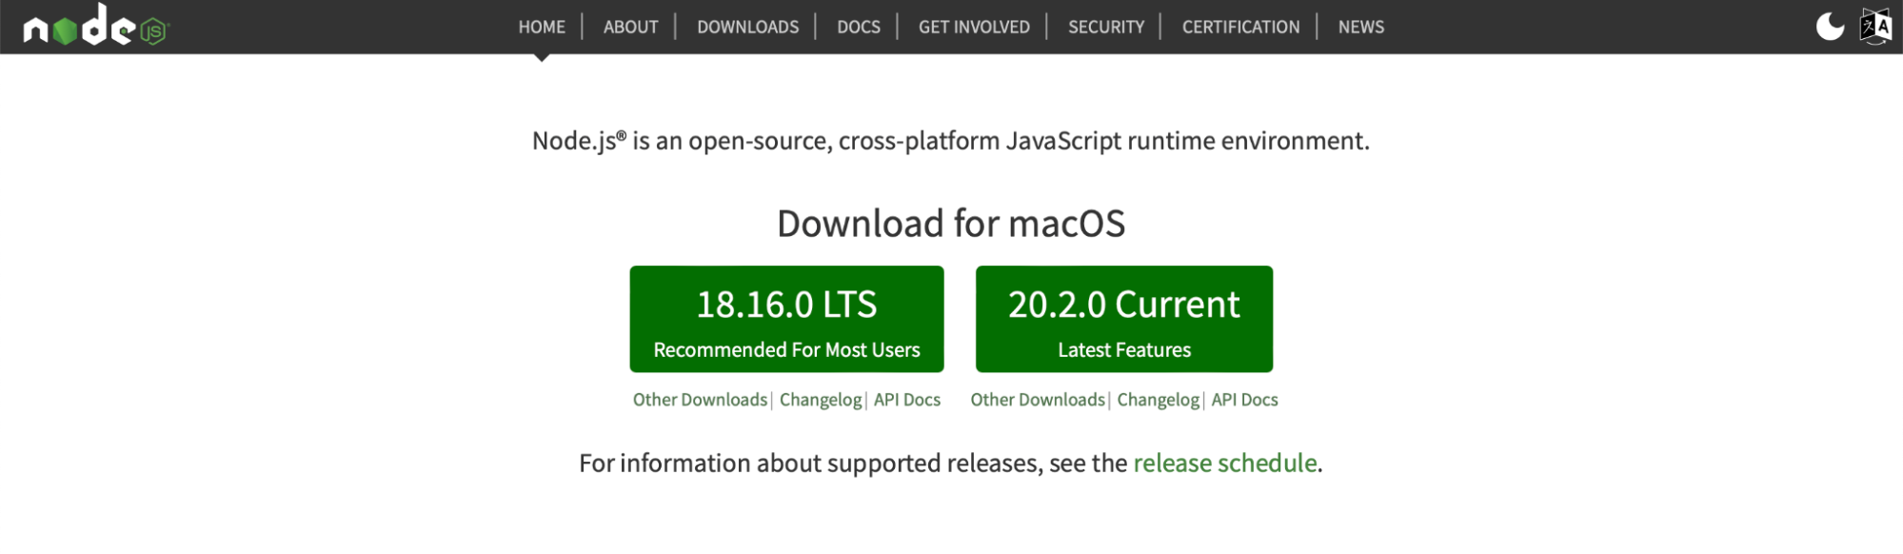
Task: Click the Node.js logo
Action: click(x=95, y=26)
